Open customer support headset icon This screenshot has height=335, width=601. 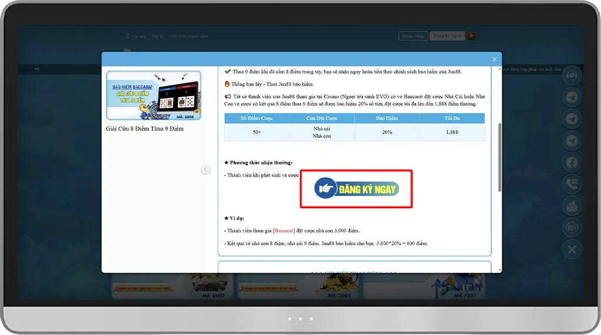(x=572, y=75)
